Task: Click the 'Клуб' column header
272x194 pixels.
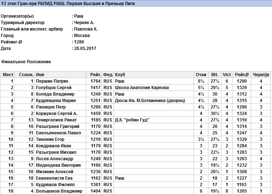Action: pos(120,75)
